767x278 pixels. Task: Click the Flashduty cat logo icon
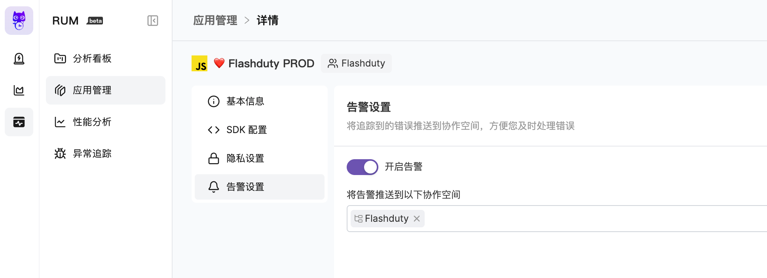pyautogui.click(x=19, y=21)
